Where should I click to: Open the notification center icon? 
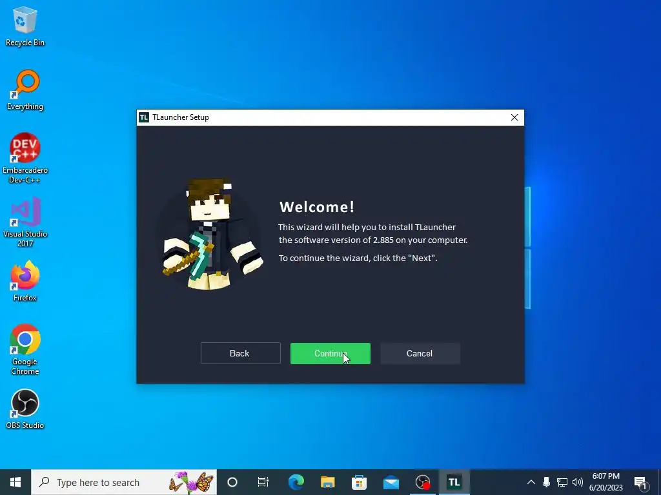tap(641, 482)
